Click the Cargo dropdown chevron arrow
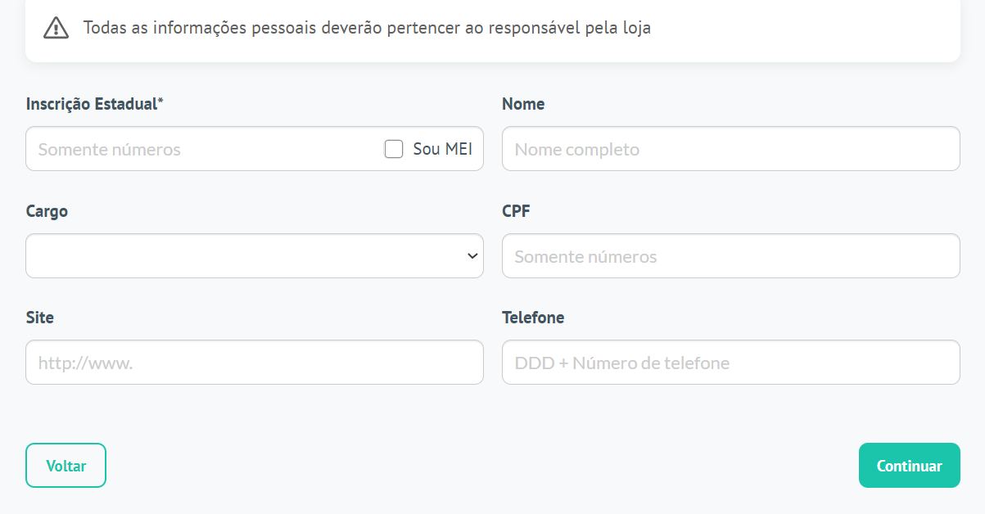This screenshot has width=985, height=514. tap(472, 256)
